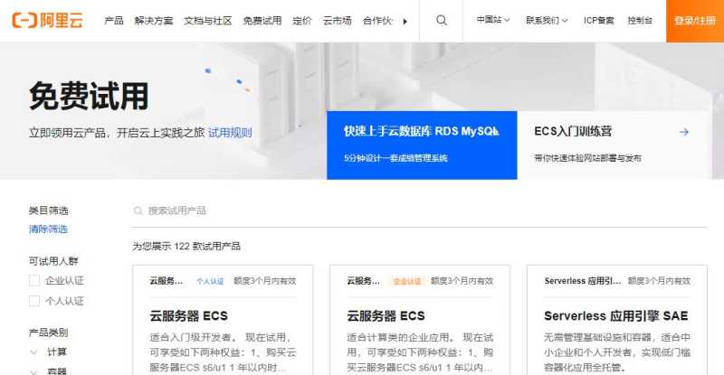Viewport: 724px width, 375px height.
Task: Click the nav overflow right arrow
Action: pyautogui.click(x=405, y=21)
